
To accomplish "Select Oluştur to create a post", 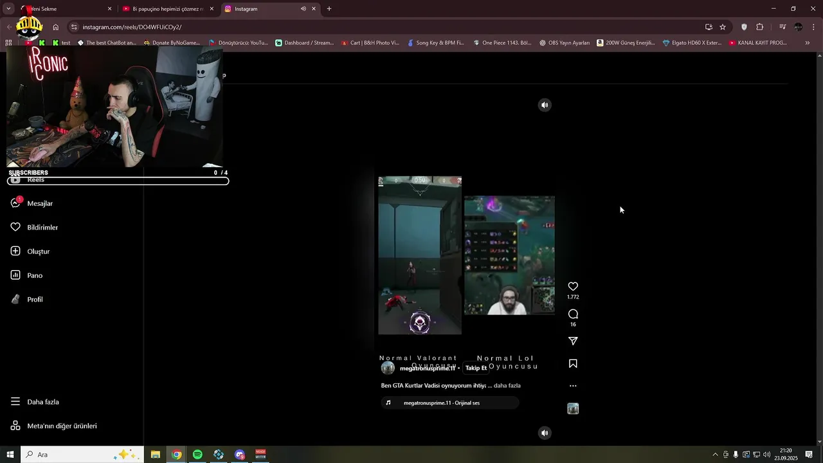I will 39,251.
